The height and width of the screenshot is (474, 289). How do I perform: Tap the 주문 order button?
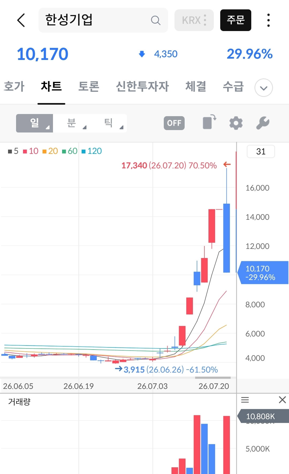coord(236,20)
